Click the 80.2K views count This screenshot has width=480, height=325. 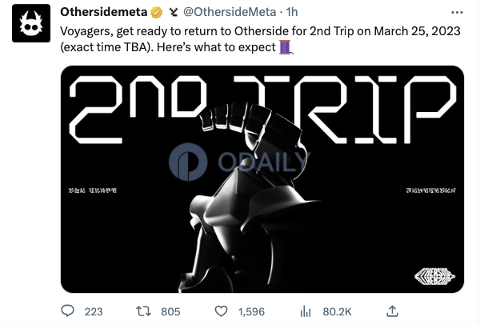(337, 312)
